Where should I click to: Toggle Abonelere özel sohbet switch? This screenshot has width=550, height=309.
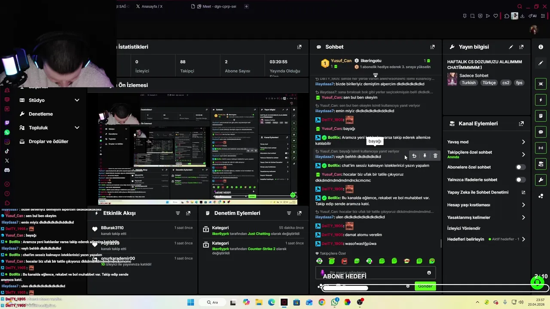tap(520, 167)
